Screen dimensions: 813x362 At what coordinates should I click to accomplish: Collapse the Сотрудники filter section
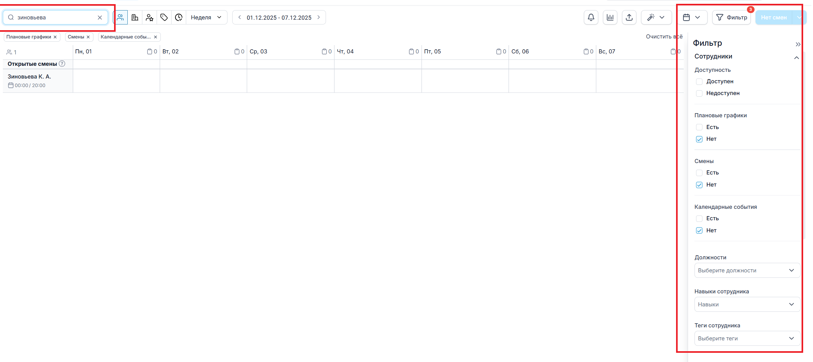pos(796,58)
